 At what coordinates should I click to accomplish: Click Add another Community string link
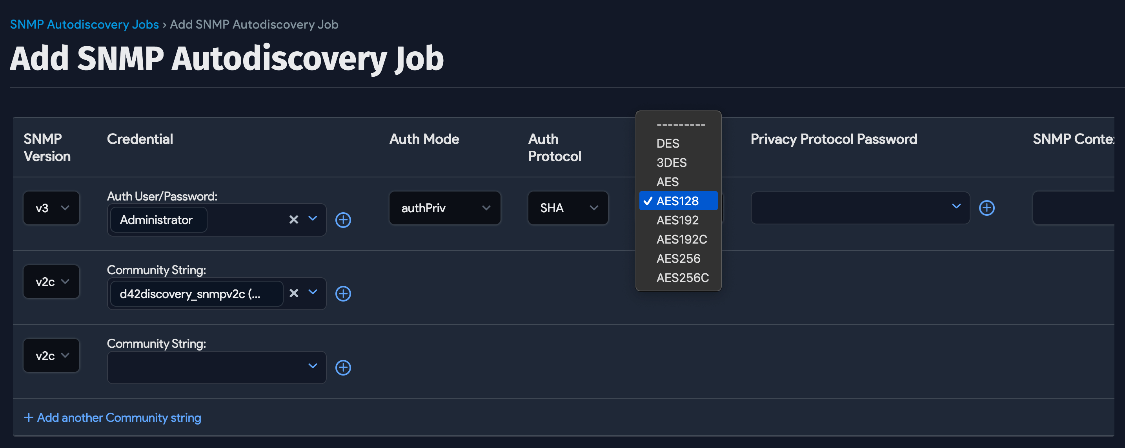(112, 417)
